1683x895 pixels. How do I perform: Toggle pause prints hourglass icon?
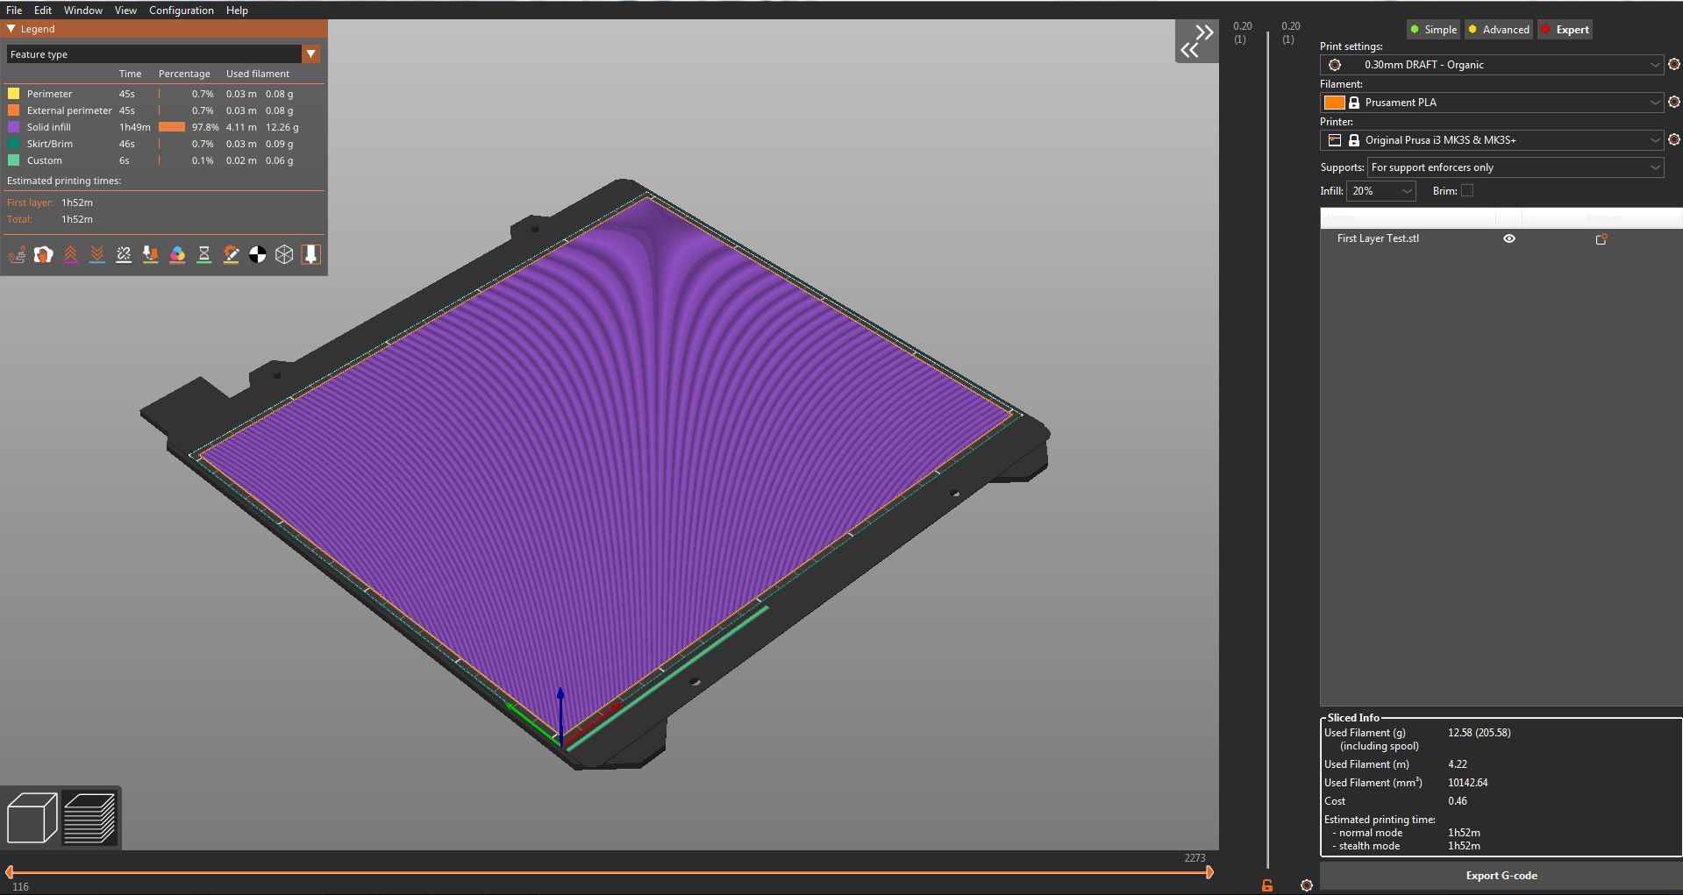click(203, 255)
